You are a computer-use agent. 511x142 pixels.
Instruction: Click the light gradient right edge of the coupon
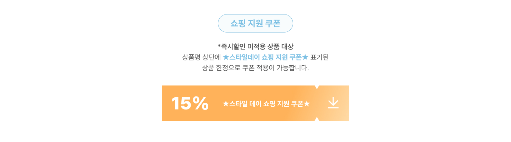tap(346, 103)
